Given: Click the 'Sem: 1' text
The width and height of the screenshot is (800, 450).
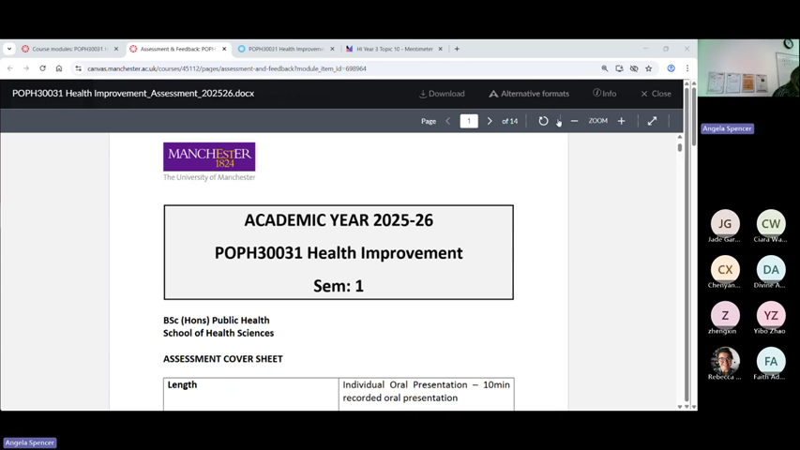Looking at the screenshot, I should 339,286.
